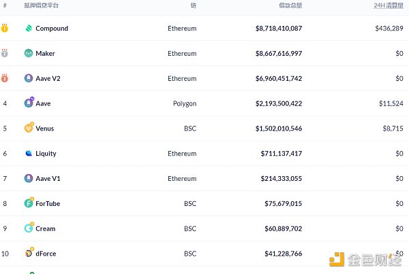Click the dForce logo icon

point(29,254)
